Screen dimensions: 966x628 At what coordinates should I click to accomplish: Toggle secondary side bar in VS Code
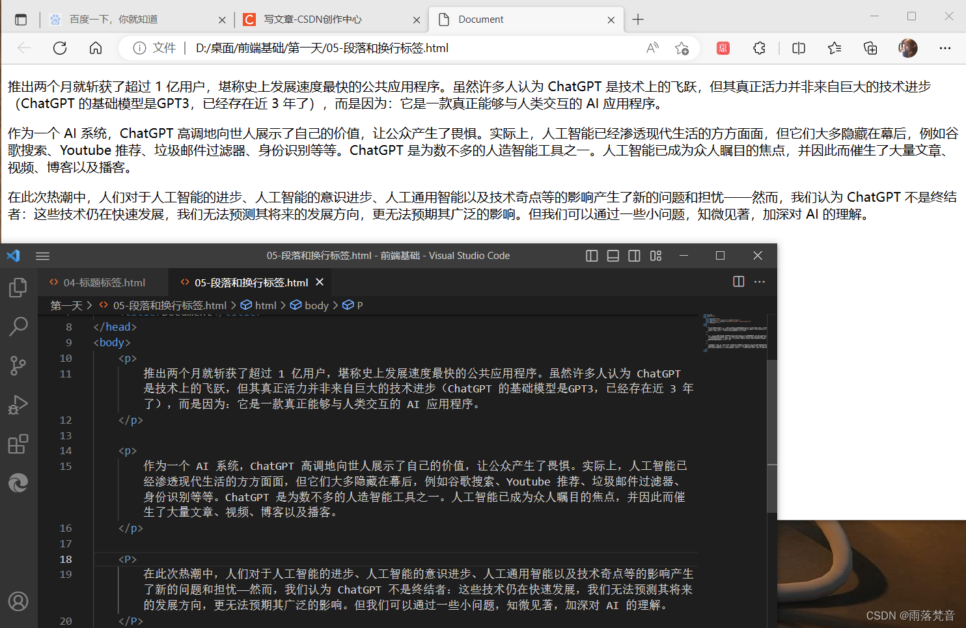(x=634, y=256)
